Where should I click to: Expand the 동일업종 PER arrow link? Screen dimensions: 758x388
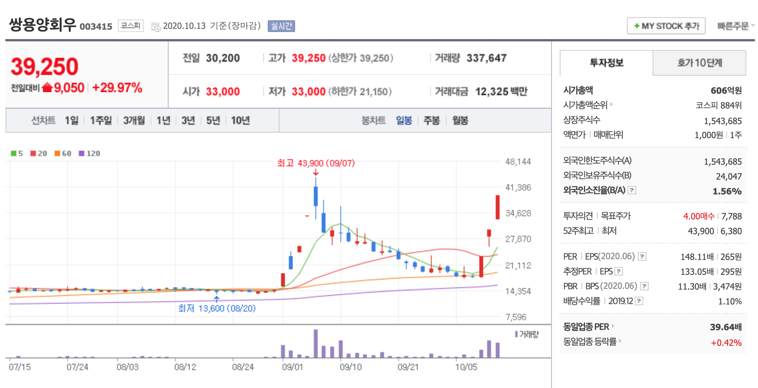[613, 326]
